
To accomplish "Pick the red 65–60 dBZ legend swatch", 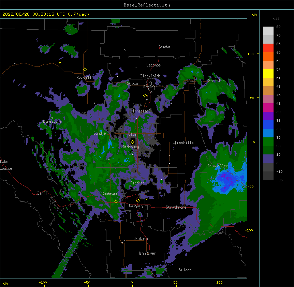I will [x=268, y=48].
